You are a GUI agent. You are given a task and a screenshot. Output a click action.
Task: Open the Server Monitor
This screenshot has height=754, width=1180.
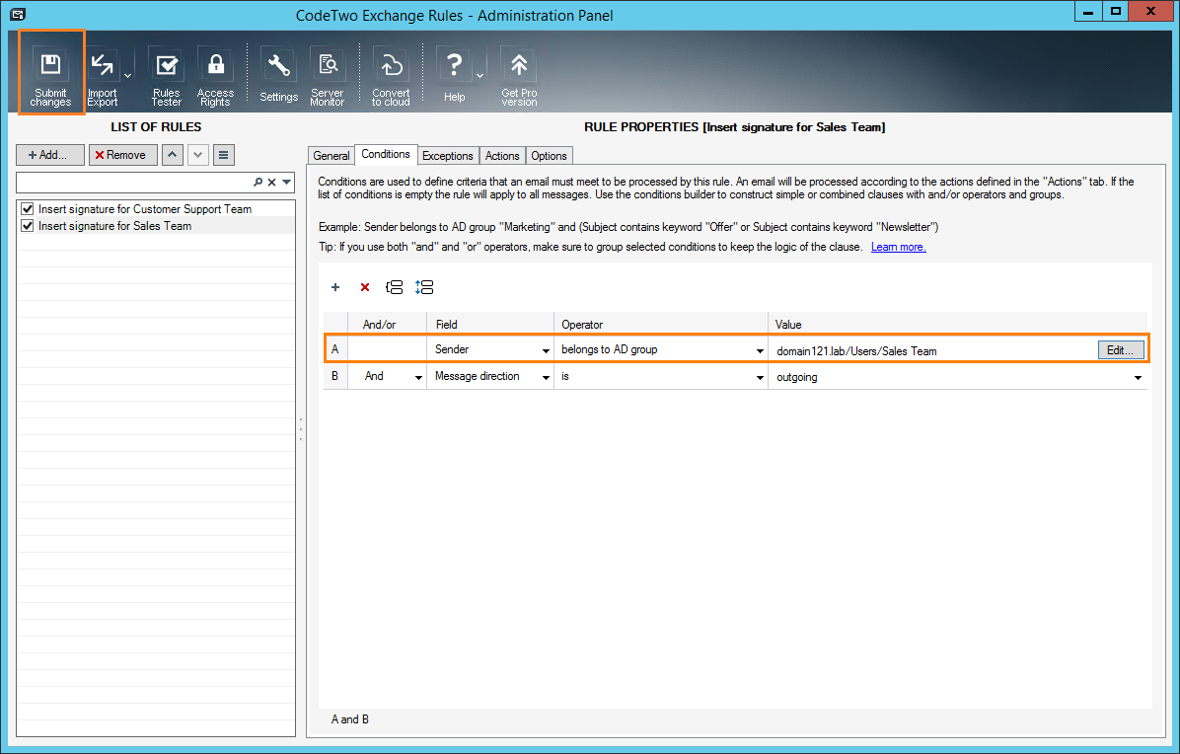point(328,78)
